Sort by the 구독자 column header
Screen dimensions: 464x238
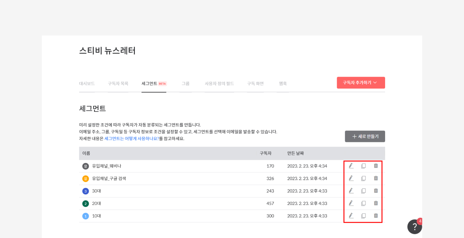click(265, 153)
